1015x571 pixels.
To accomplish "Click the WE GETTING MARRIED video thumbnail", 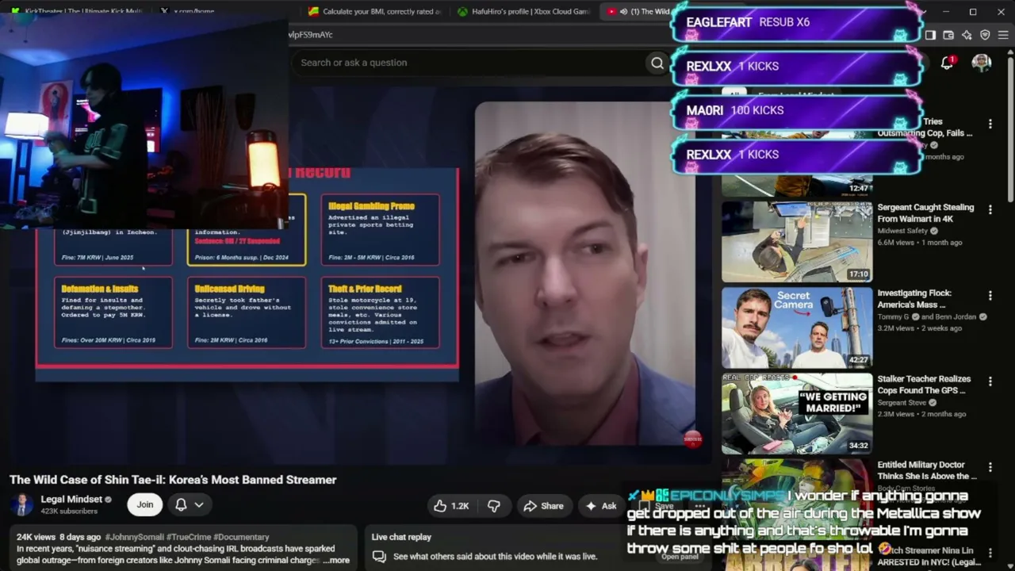I will (x=797, y=413).
